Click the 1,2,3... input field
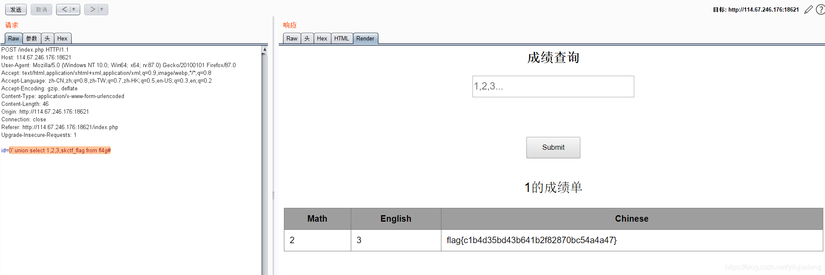Image resolution: width=825 pixels, height=275 pixels. (553, 87)
